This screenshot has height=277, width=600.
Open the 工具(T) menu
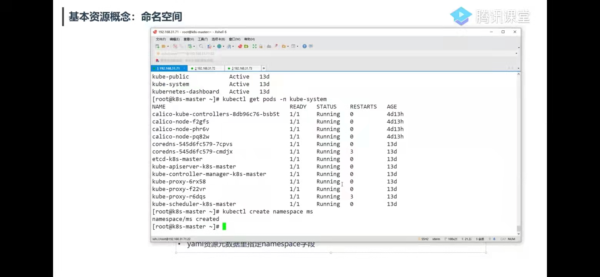click(203, 39)
